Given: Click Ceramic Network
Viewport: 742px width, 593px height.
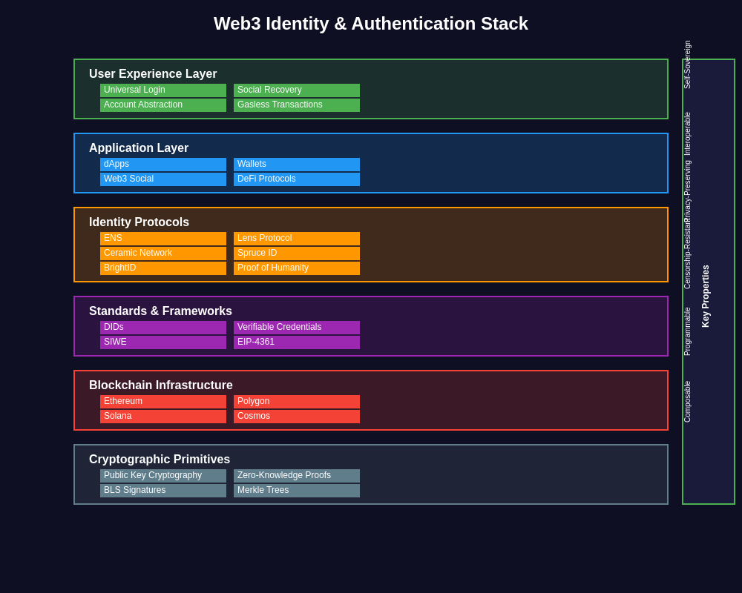Looking at the screenshot, I should coord(163,254).
